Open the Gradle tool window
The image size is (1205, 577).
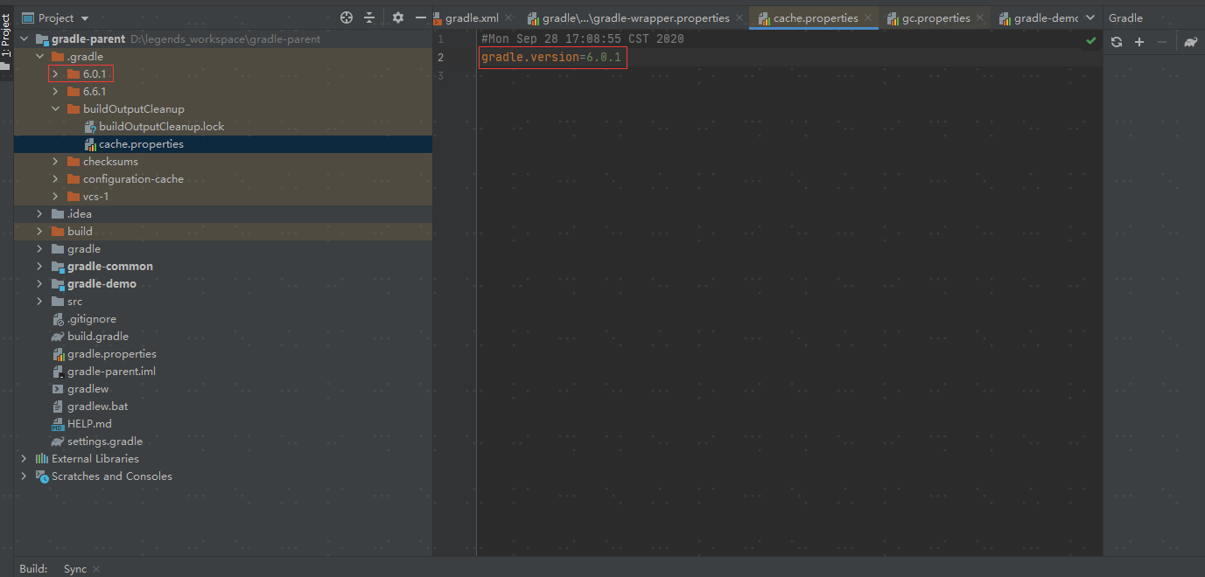click(x=1125, y=17)
